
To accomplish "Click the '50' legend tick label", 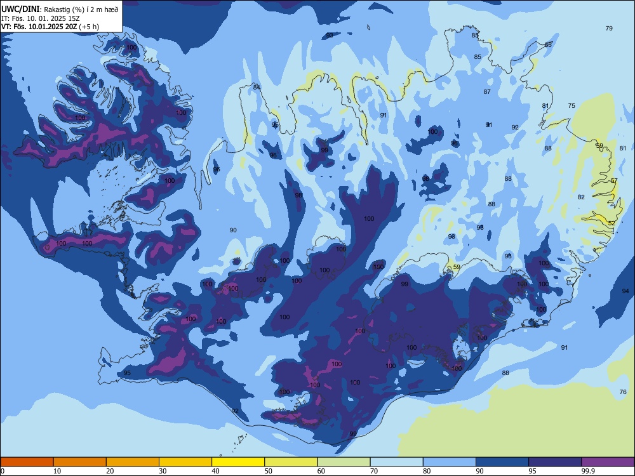I will click(269, 471).
